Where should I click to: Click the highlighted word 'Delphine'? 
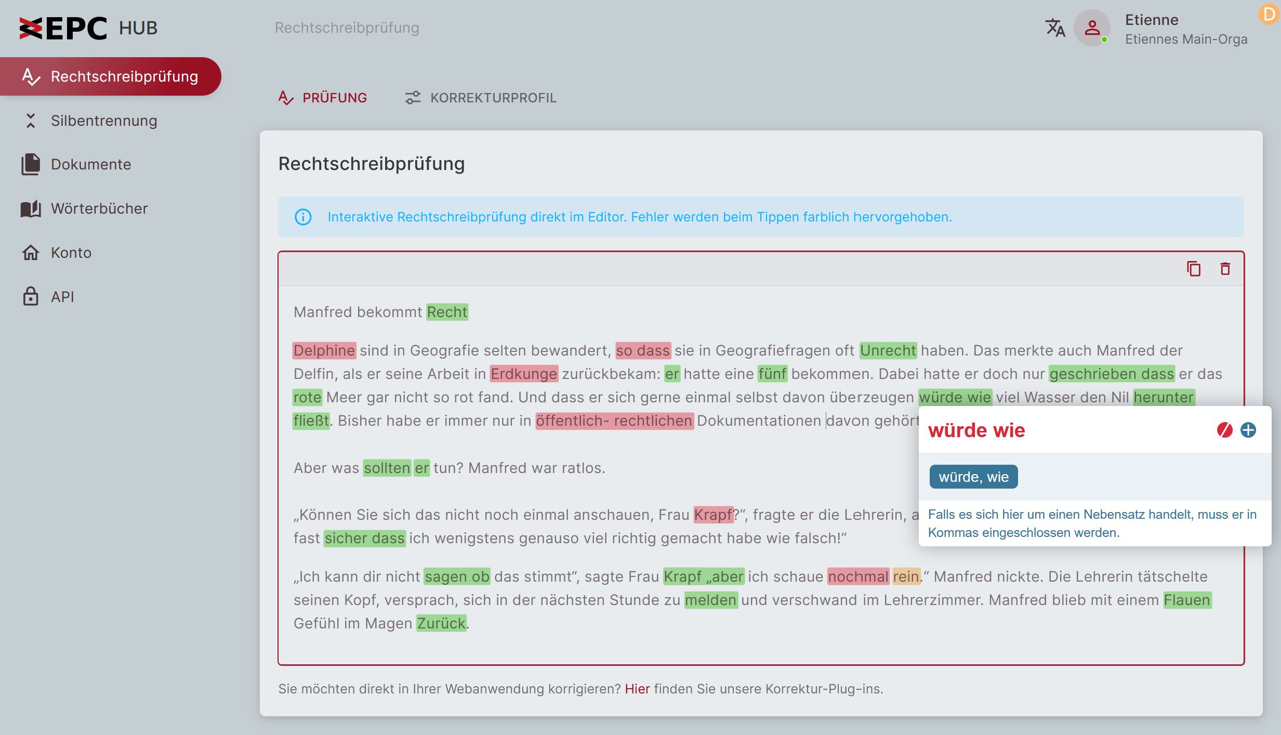[x=324, y=350]
